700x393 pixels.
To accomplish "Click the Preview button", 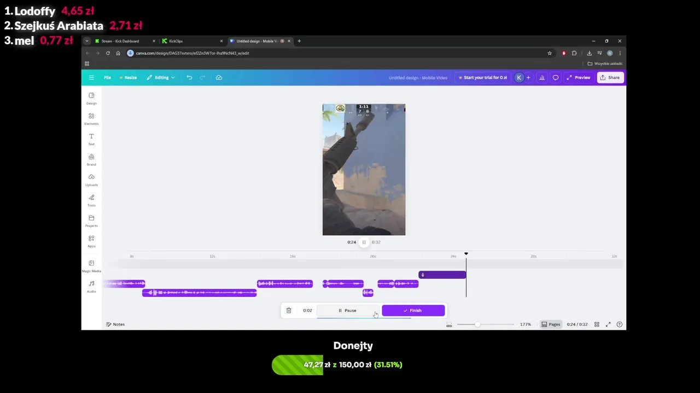I will (x=579, y=78).
